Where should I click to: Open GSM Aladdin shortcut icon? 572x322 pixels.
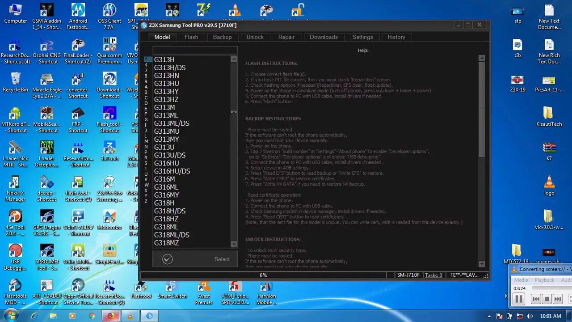tap(46, 17)
